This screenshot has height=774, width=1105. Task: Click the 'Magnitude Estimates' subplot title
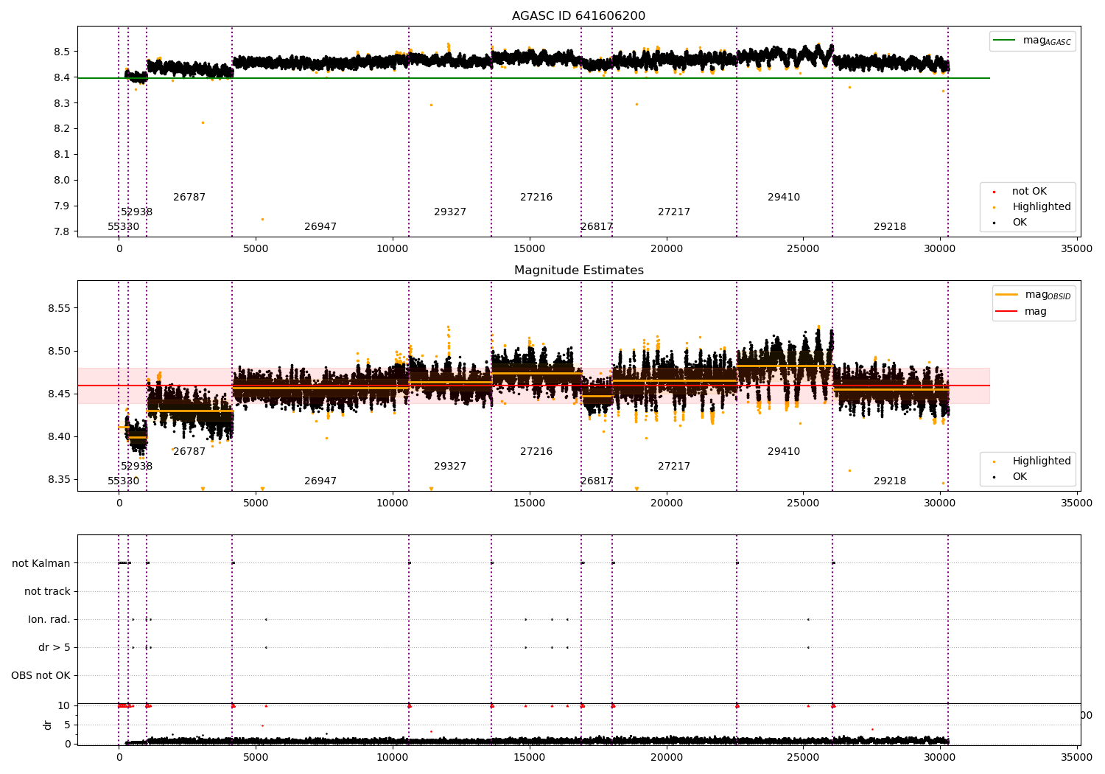[578, 271]
